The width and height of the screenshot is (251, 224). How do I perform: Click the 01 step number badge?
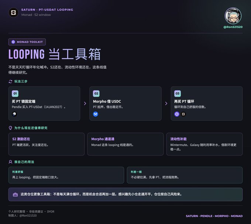(15, 94)
